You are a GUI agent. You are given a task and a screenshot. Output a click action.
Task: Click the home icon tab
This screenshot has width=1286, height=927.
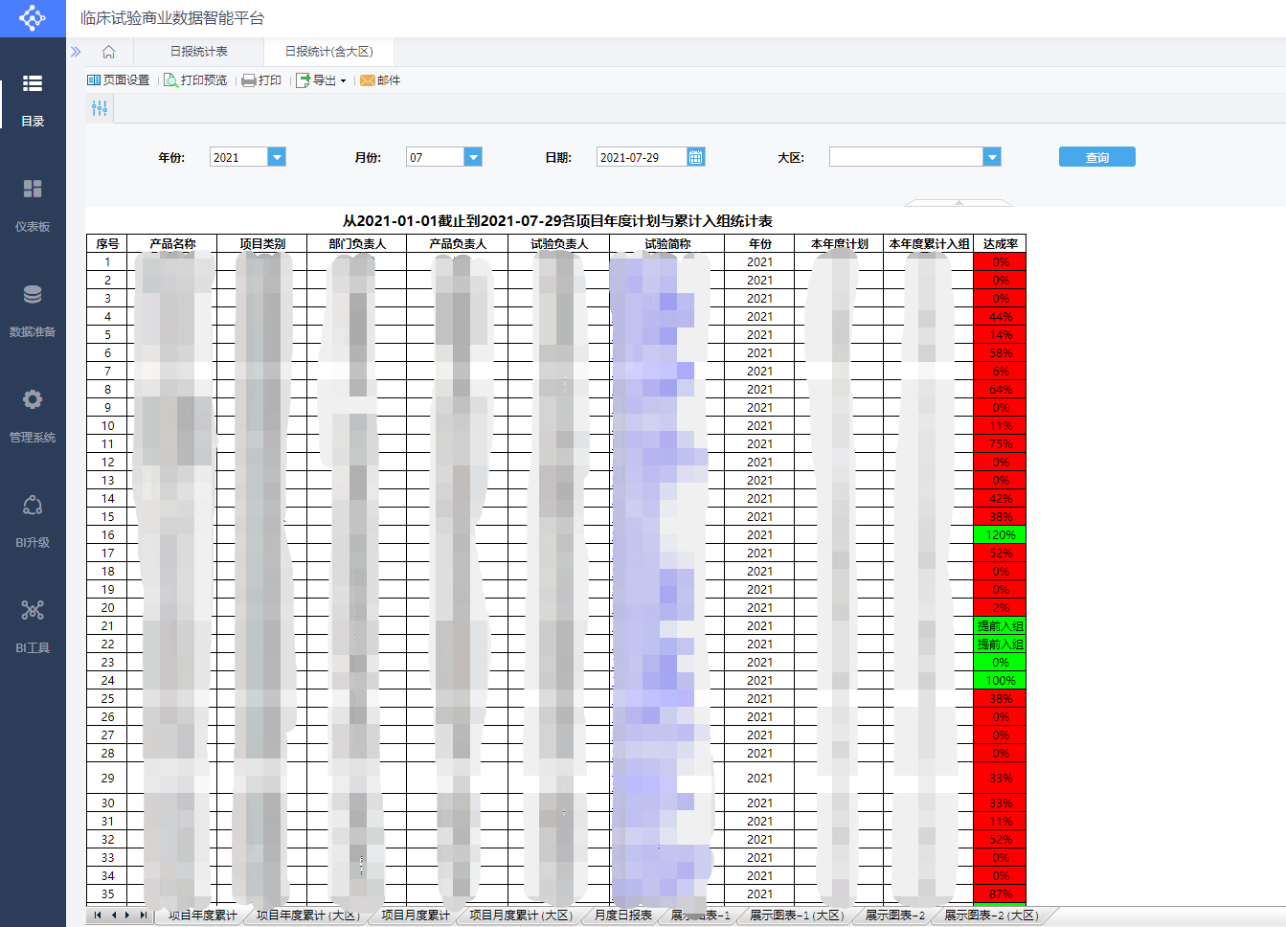(108, 52)
